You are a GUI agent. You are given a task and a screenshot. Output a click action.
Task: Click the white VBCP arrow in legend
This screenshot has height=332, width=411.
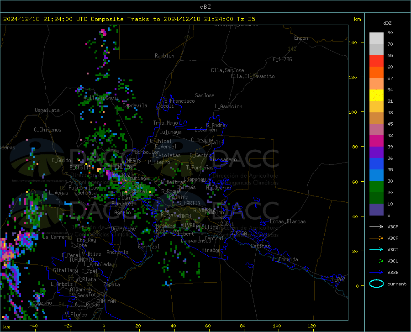click(x=376, y=227)
